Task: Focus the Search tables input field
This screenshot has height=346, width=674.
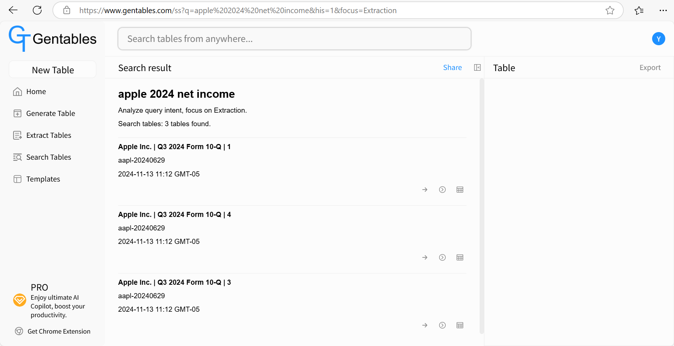Action: [x=294, y=39]
